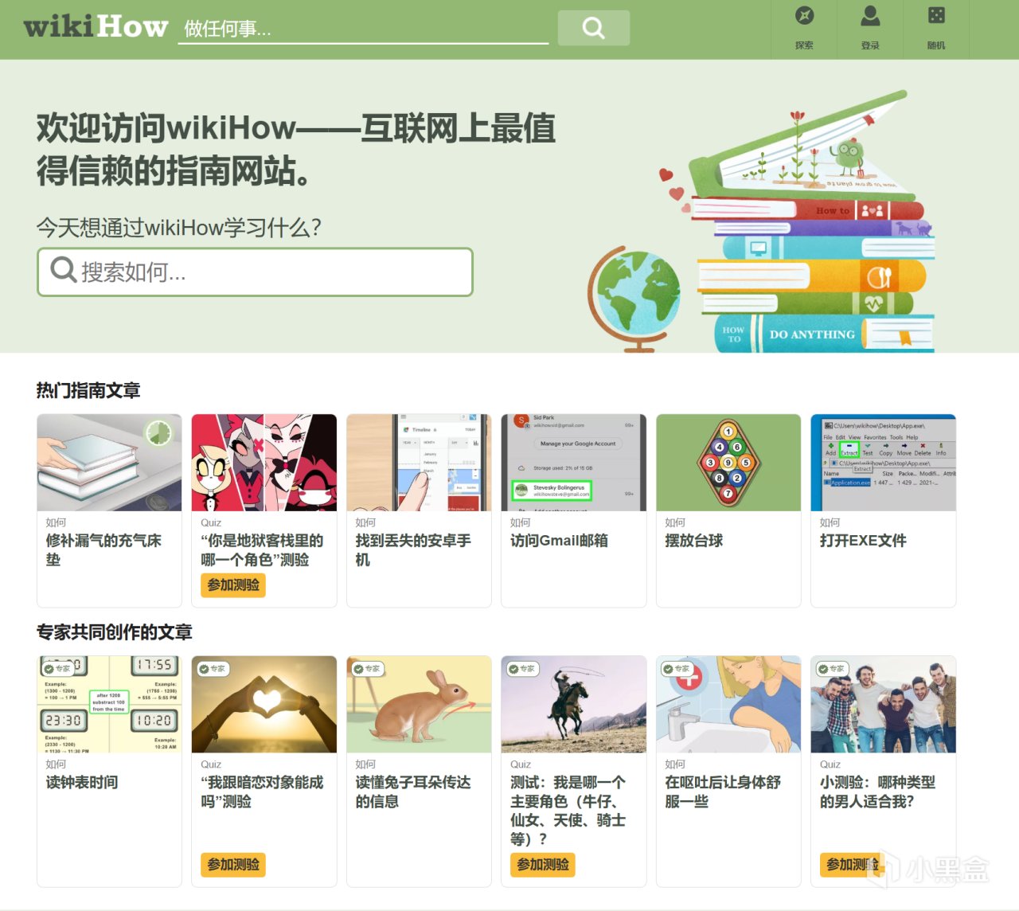Click the 今天想通过wikiHow学习什么 prompt text
This screenshot has width=1019, height=911.
pyautogui.click(x=179, y=228)
